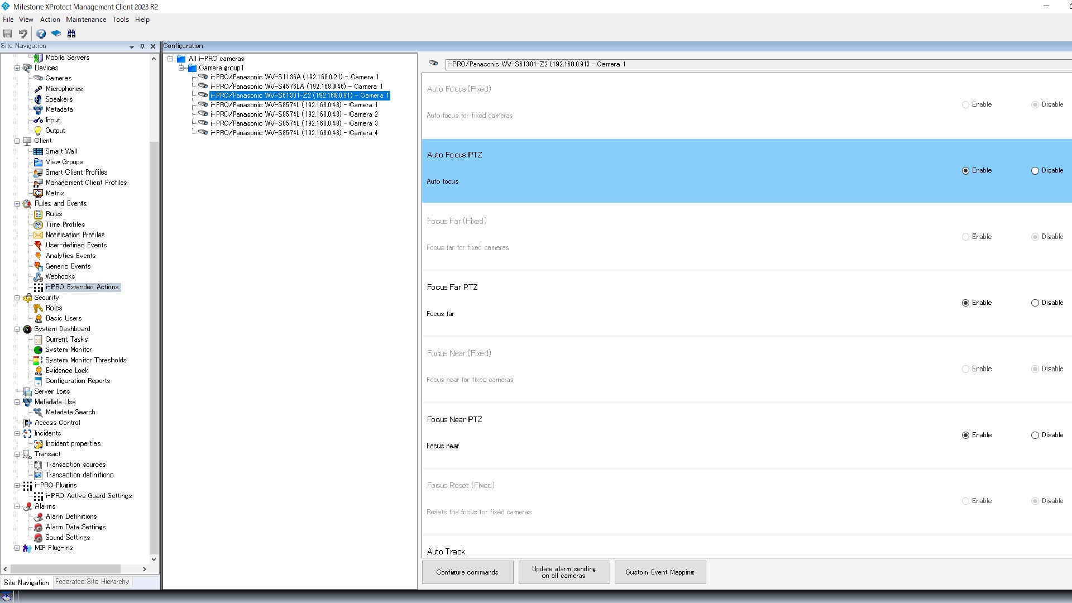This screenshot has height=603, width=1072.
Task: Click the Metadata Search icon
Action: pyautogui.click(x=38, y=412)
